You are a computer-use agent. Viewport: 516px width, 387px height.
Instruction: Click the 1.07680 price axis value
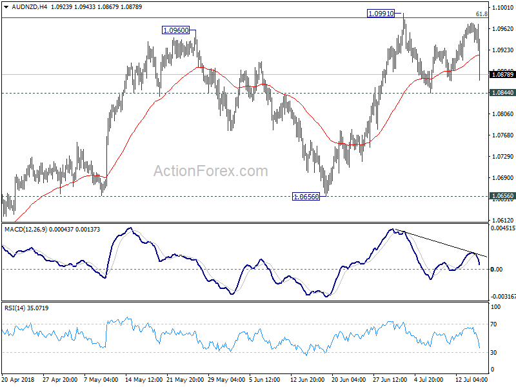tap(502, 135)
